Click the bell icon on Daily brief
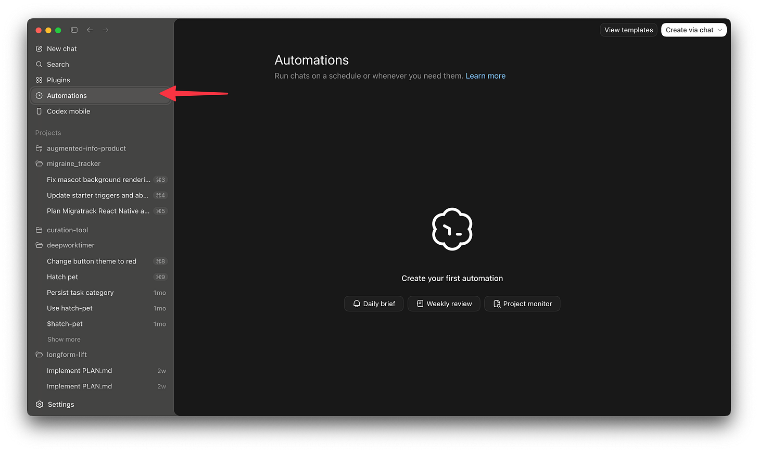The width and height of the screenshot is (758, 452). tap(357, 304)
